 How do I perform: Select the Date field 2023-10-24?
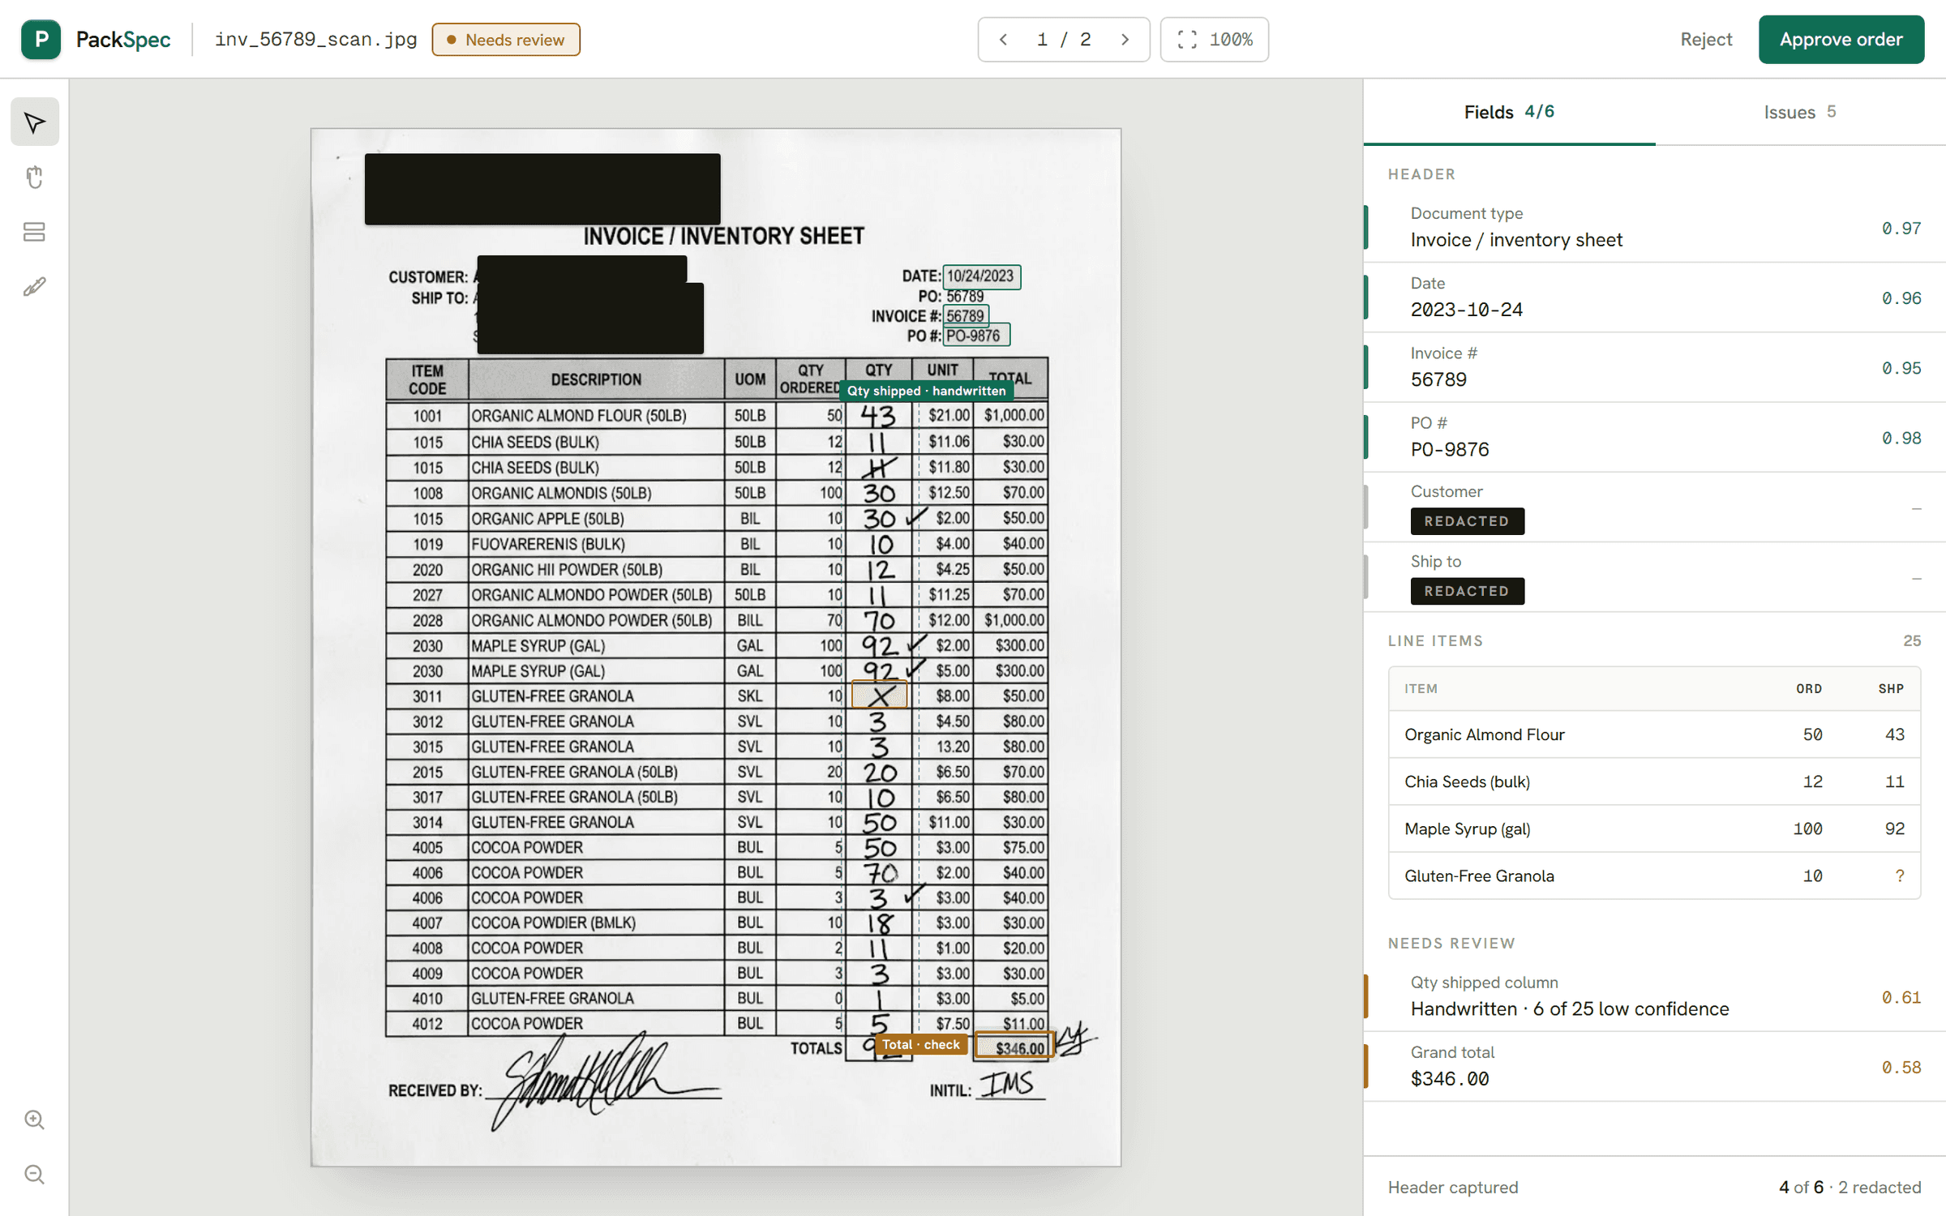click(1654, 298)
